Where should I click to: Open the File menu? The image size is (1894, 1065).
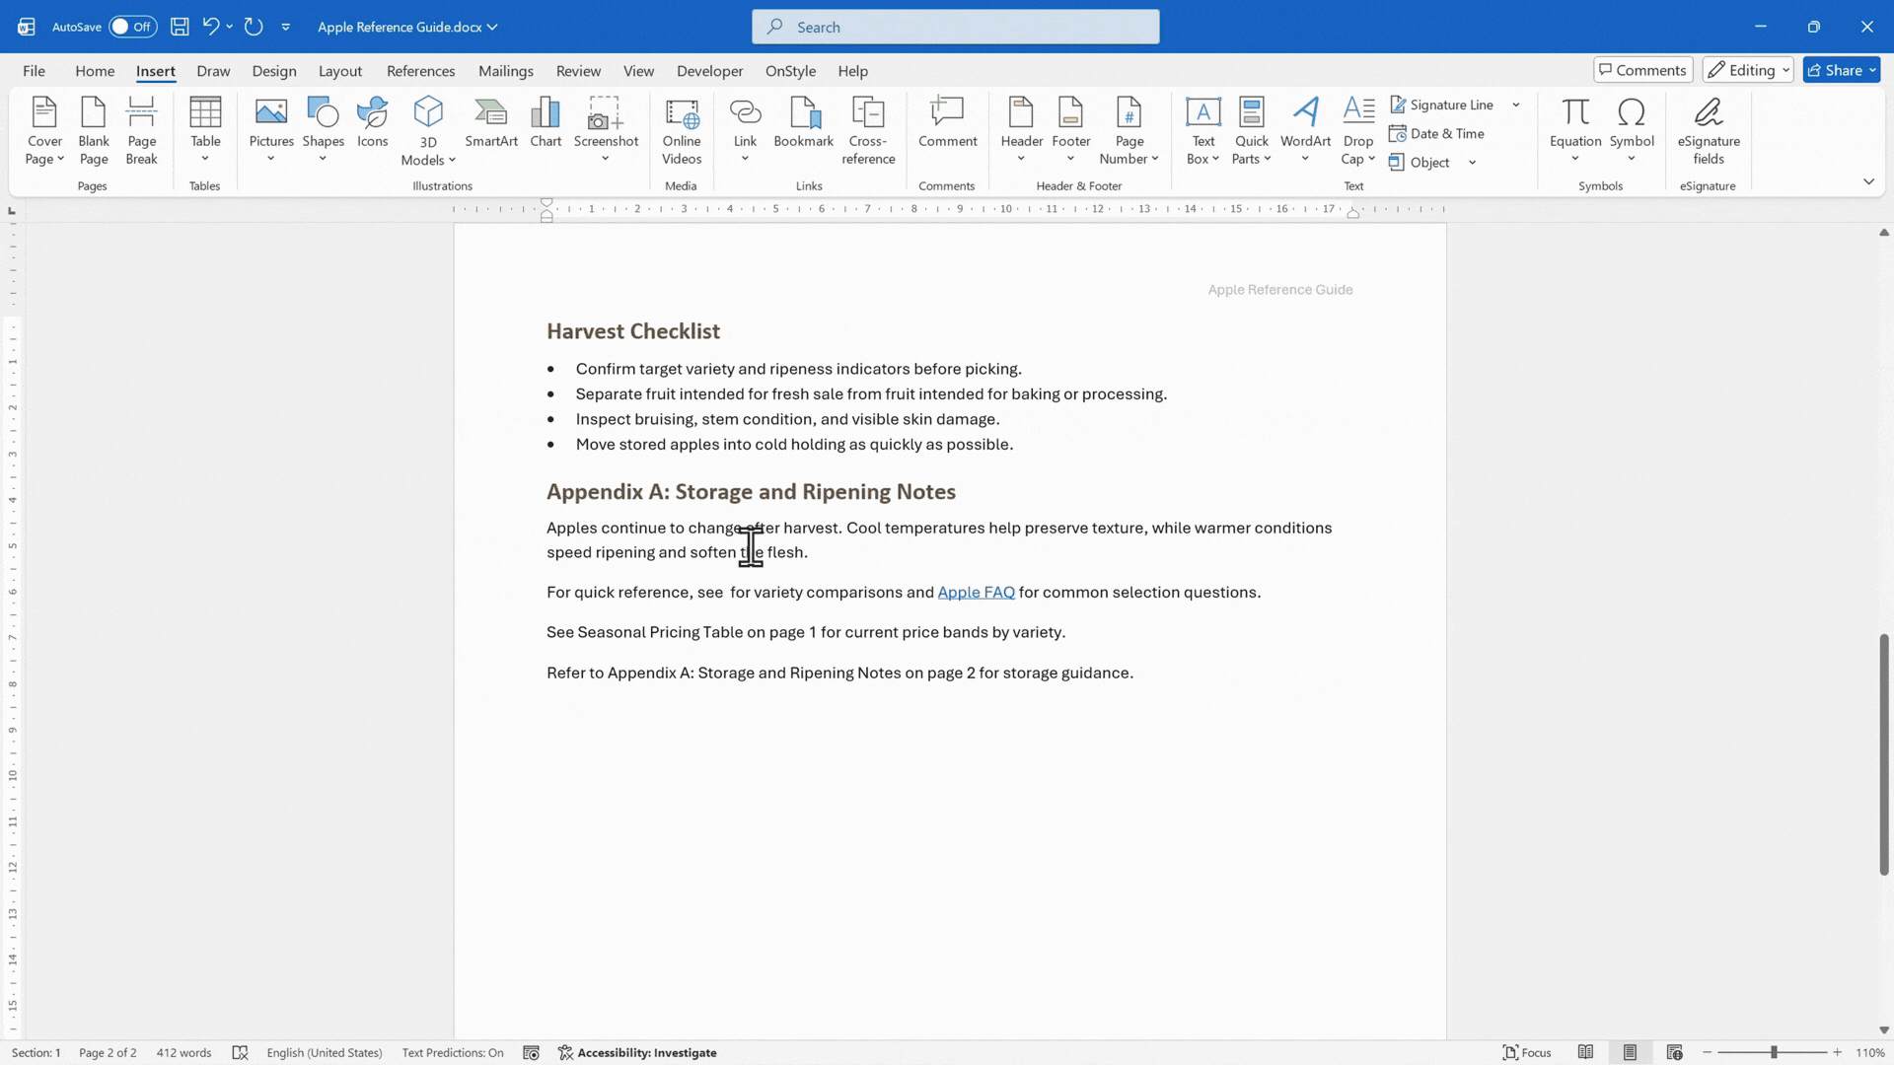point(34,71)
